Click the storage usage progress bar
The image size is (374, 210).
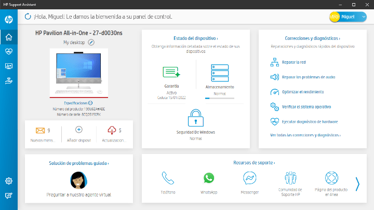[x=220, y=98]
